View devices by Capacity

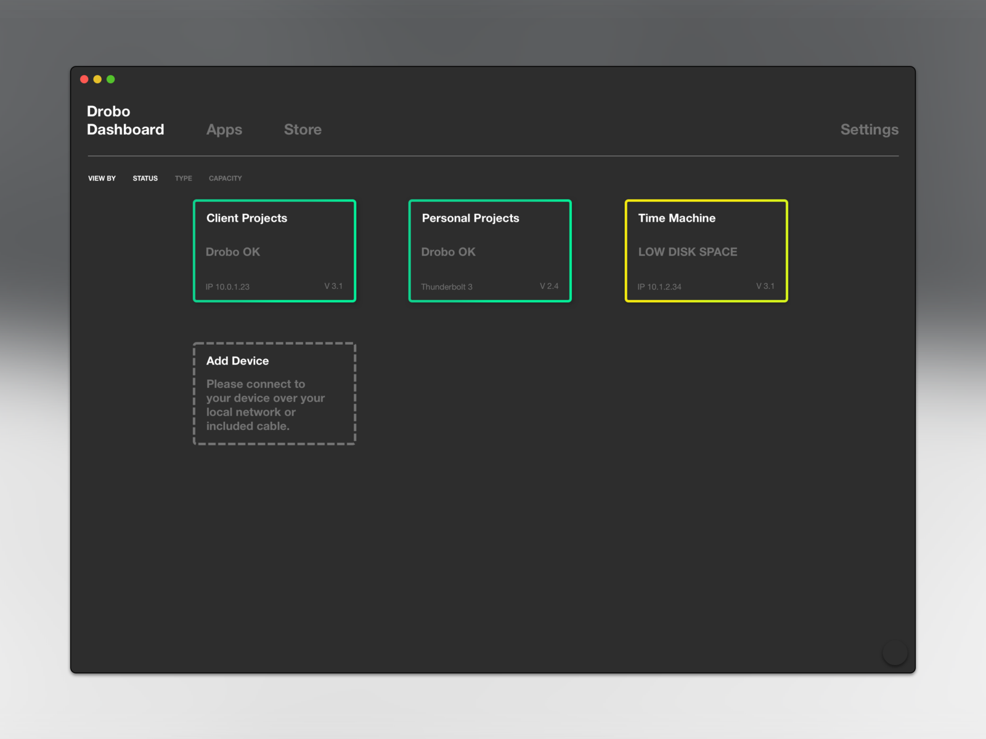point(225,179)
